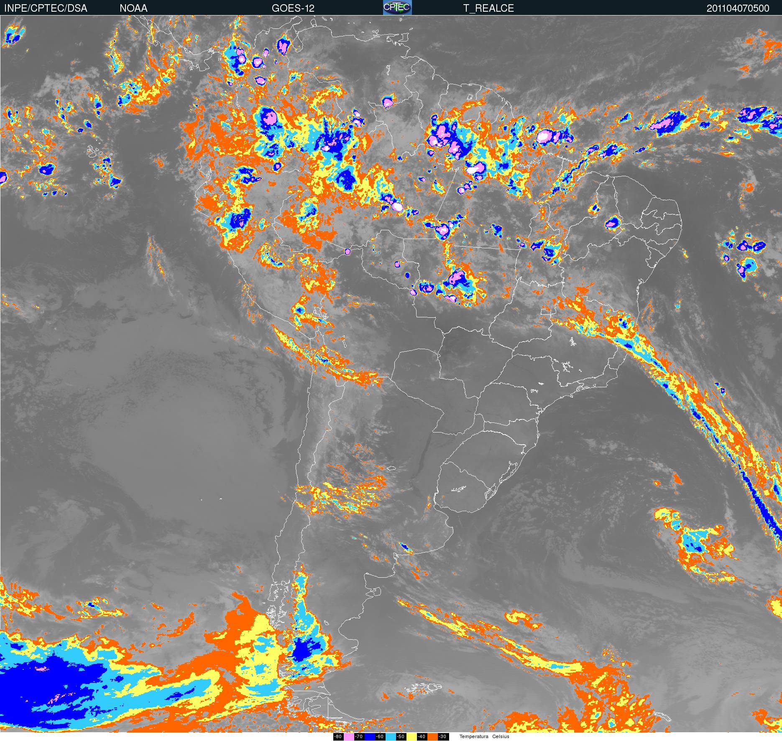Viewport: 782px width, 741px height.
Task: Click the INPE/CPTEC/DSA header label
Action: click(x=46, y=8)
